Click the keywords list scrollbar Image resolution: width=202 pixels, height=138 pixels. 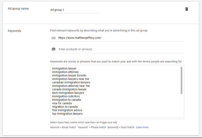[x=181, y=80]
